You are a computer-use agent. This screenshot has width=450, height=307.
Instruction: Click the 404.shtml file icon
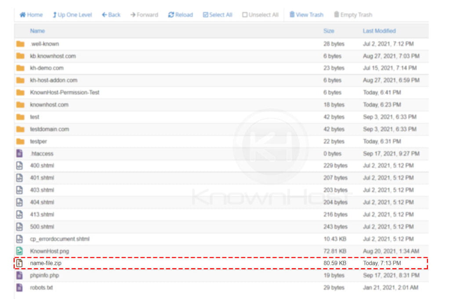point(19,202)
